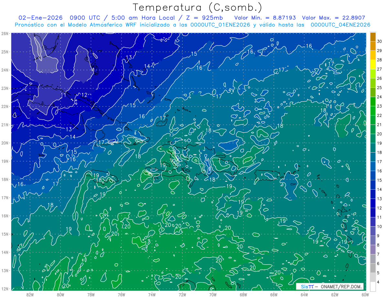
Task: Click legend value 20 on the color bar
Action: [379, 134]
